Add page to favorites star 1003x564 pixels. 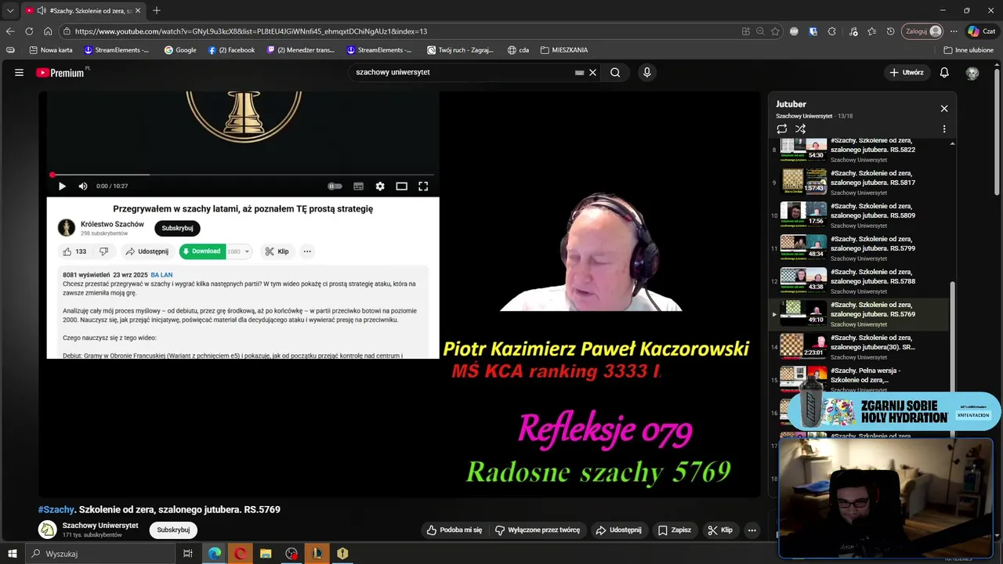point(775,31)
